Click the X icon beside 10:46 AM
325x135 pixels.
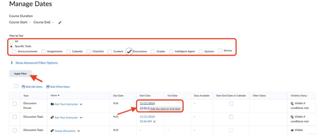(155, 122)
